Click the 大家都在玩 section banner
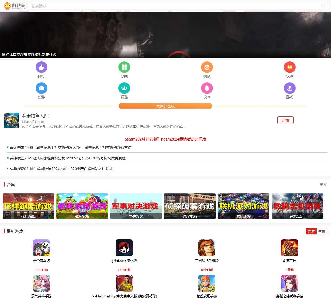This screenshot has height=302, width=331. (x=165, y=106)
